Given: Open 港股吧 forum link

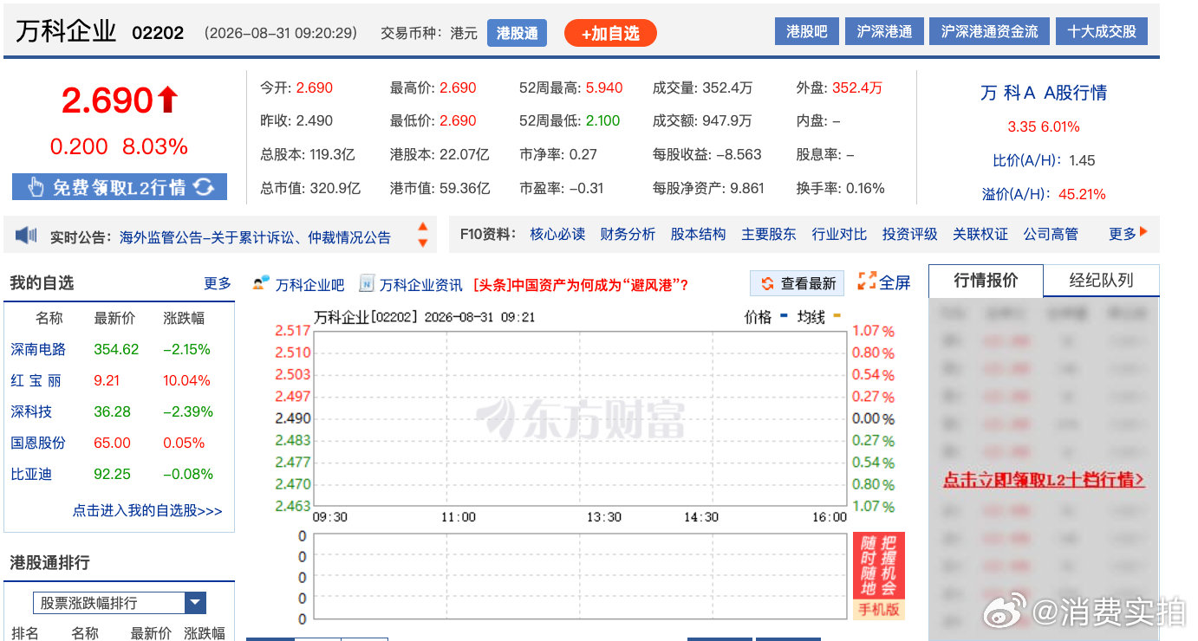Looking at the screenshot, I should click(806, 31).
